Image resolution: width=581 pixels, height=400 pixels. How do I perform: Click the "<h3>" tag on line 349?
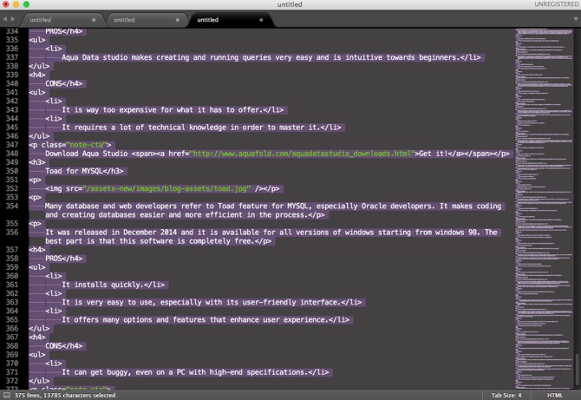pos(37,162)
